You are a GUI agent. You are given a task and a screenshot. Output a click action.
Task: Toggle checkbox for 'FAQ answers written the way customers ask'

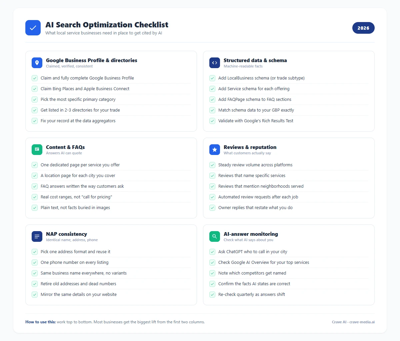point(35,186)
